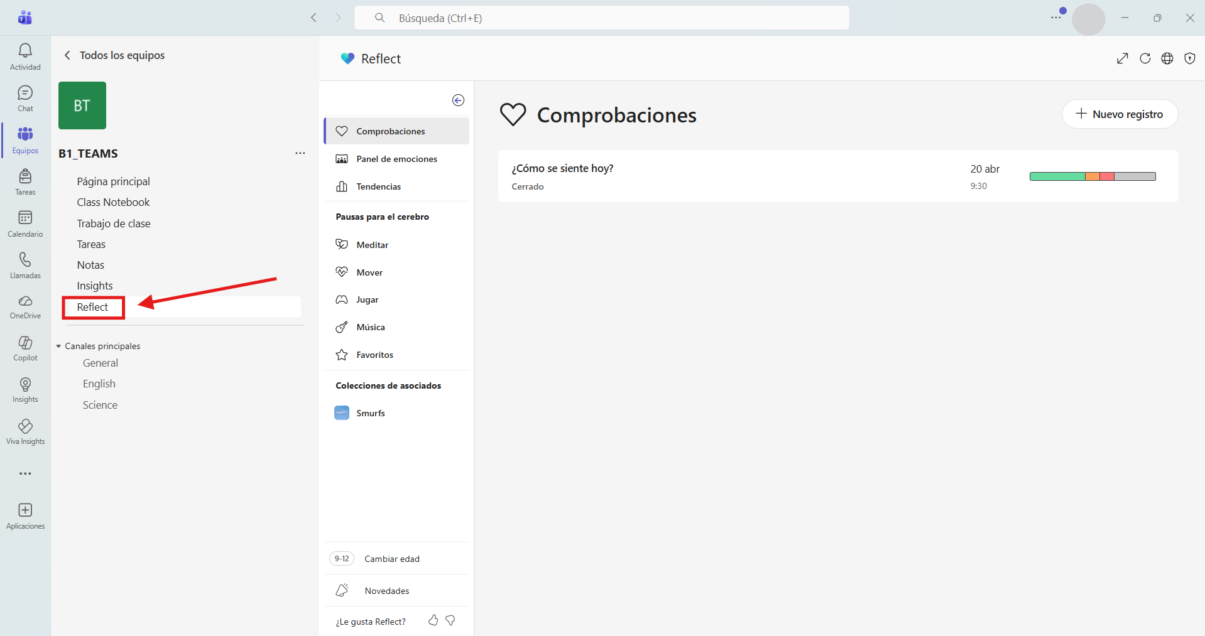The width and height of the screenshot is (1205, 636).
Task: Open the General channel
Action: [x=101, y=363]
